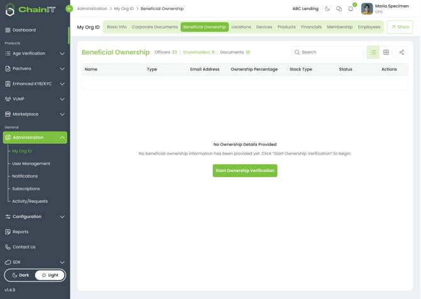Open the chat messages icon
Screen dimensions: 421x299
point(339,9)
